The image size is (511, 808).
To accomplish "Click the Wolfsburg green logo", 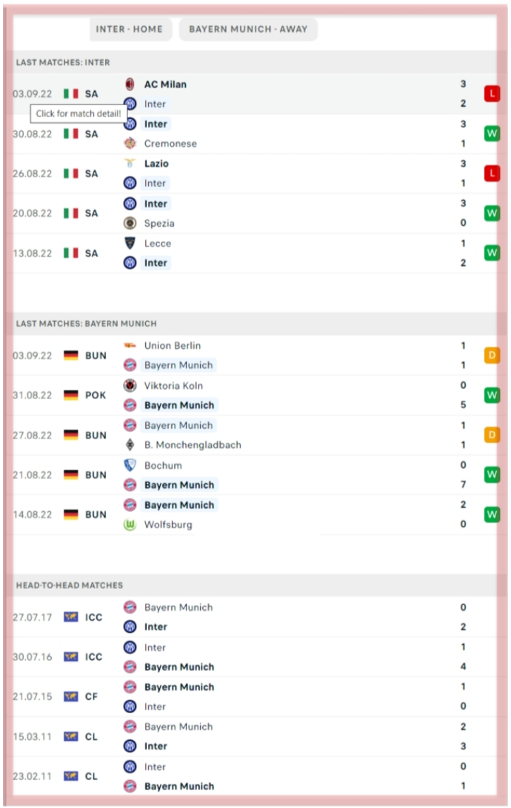I will click(130, 524).
